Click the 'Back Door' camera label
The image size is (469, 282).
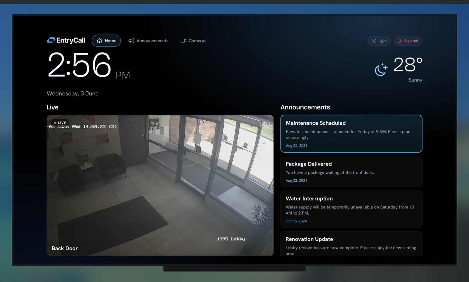(x=65, y=248)
